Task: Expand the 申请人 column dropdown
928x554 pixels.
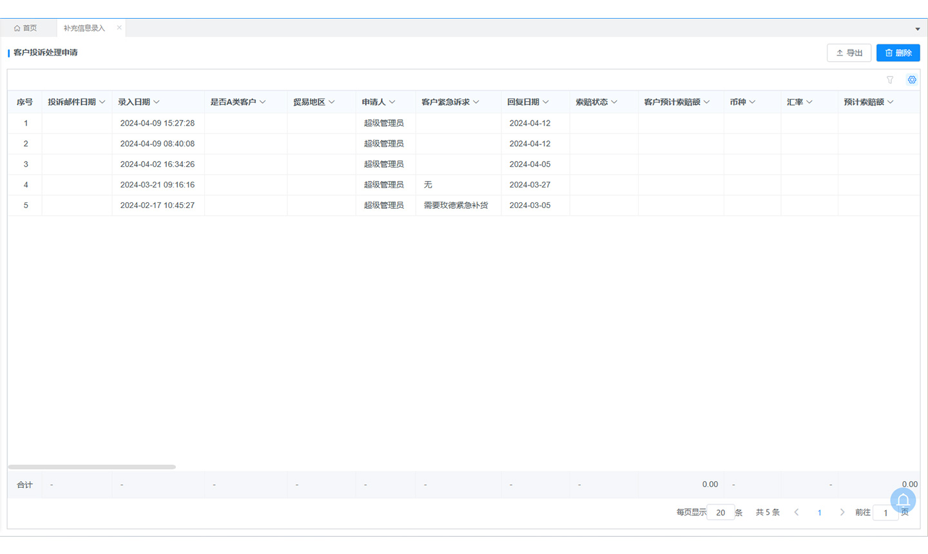Action: pos(392,102)
